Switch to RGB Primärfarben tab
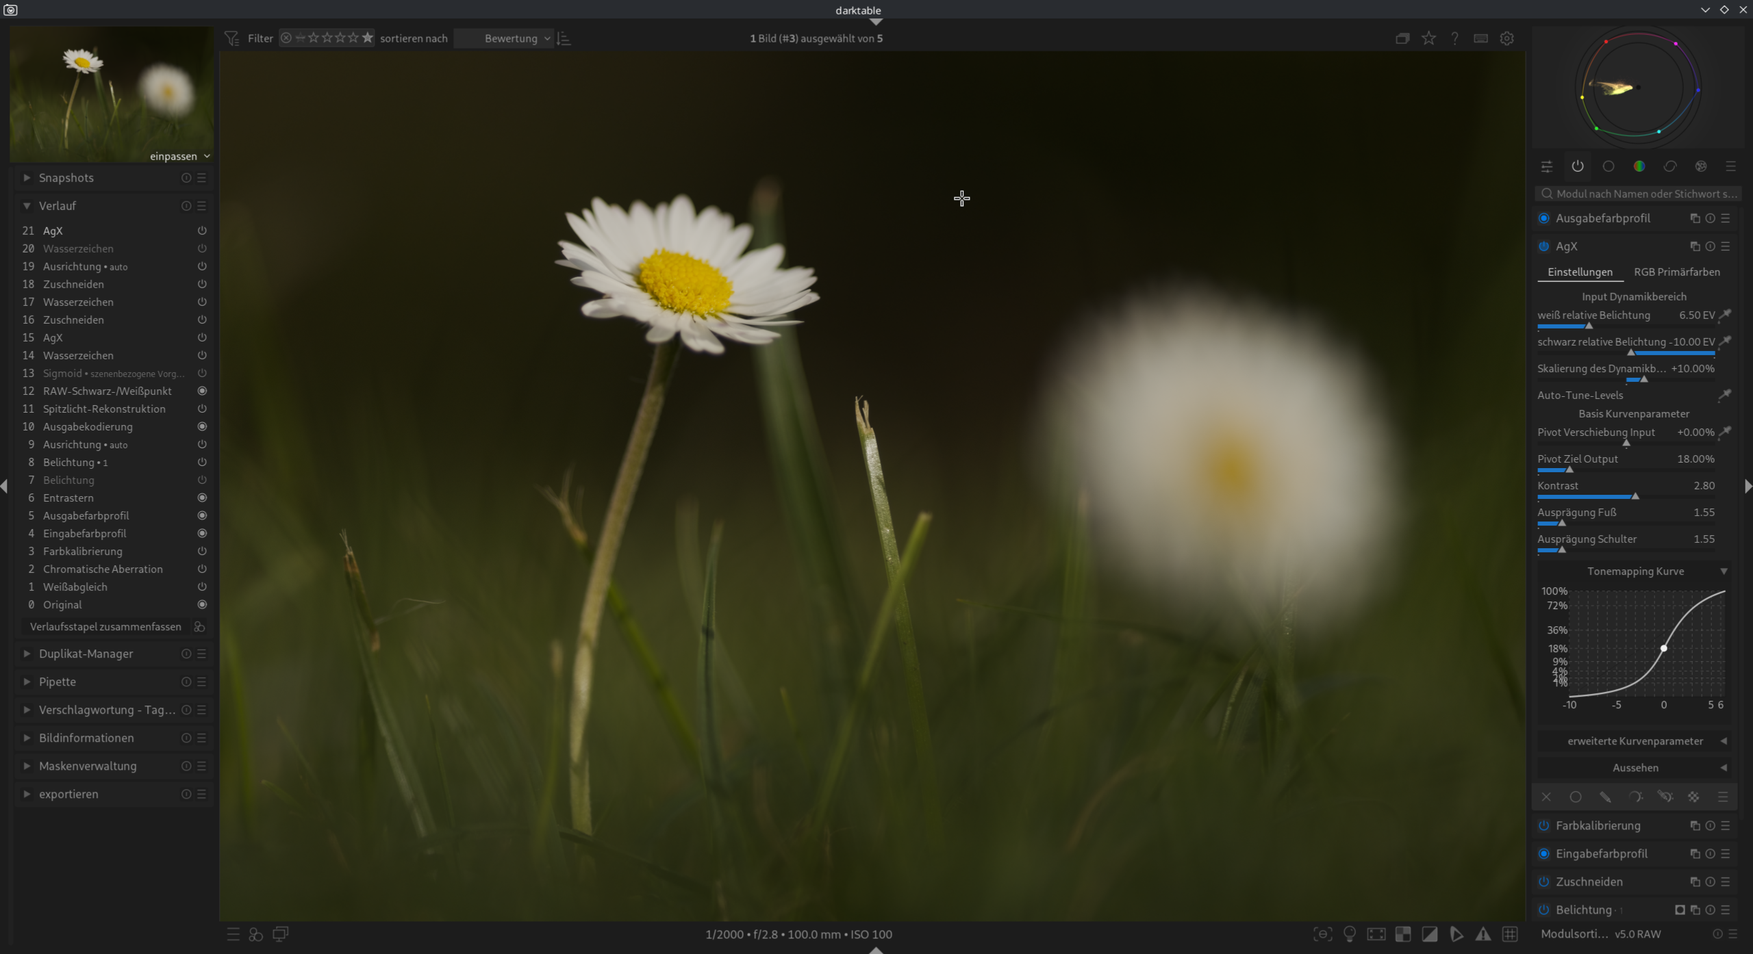 1676,272
